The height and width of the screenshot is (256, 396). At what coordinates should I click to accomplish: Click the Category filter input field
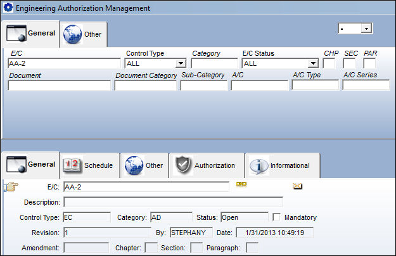pos(214,63)
